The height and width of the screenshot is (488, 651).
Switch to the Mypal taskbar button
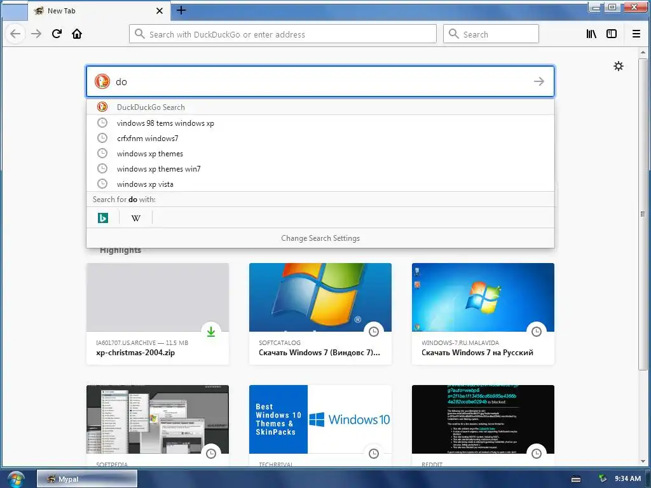(86, 479)
